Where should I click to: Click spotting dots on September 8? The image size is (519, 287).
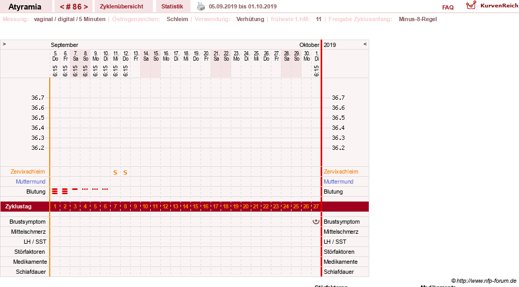point(85,189)
